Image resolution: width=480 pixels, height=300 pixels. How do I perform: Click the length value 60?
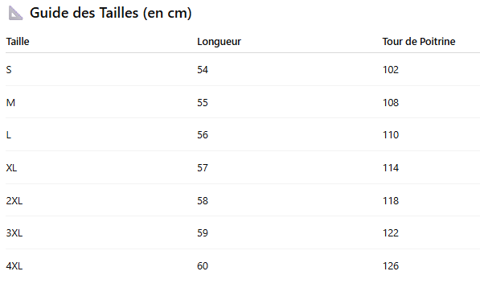203,266
